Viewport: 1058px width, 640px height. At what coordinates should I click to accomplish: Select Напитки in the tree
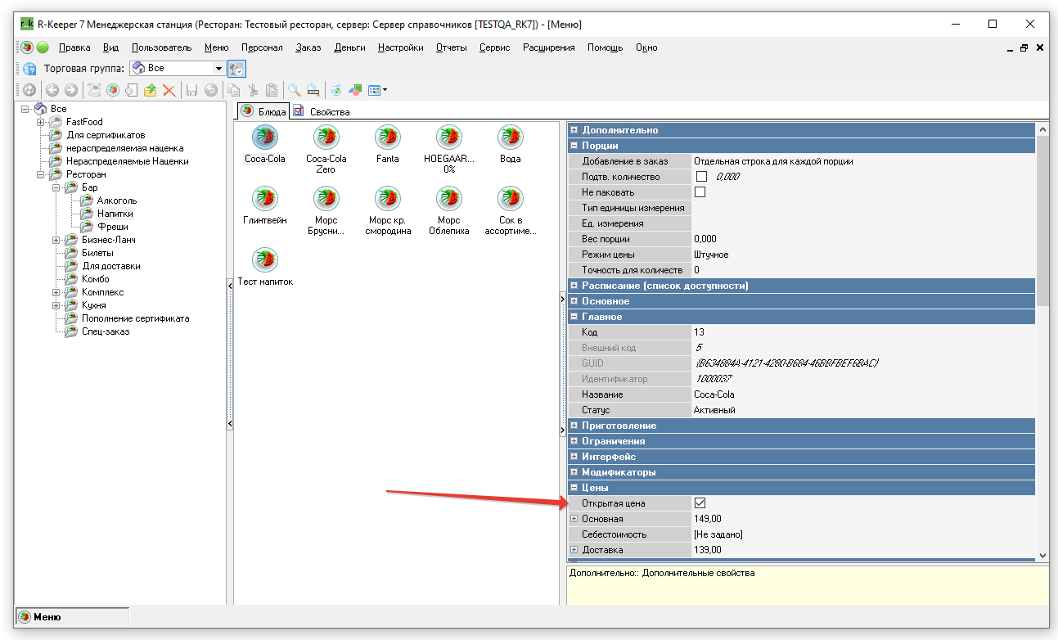coord(115,214)
